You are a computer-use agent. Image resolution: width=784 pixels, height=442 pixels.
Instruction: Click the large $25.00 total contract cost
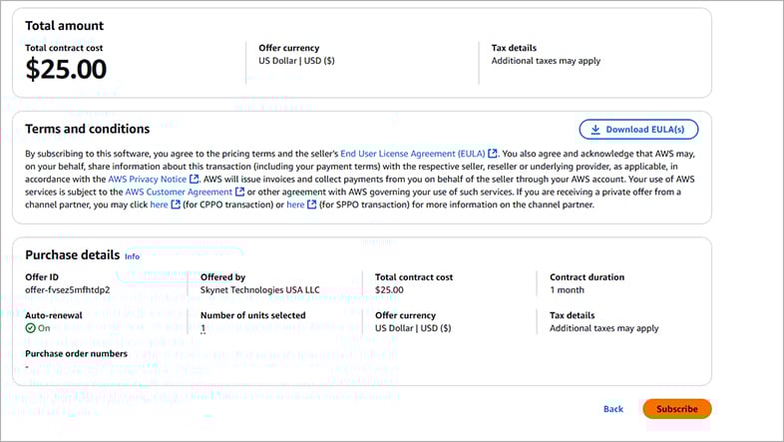pyautogui.click(x=66, y=69)
